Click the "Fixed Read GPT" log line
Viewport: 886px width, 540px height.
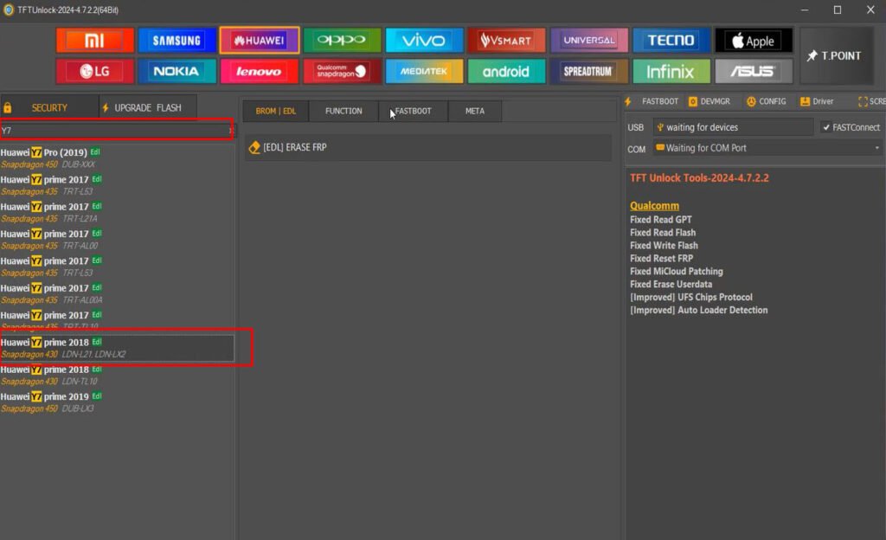tap(660, 219)
